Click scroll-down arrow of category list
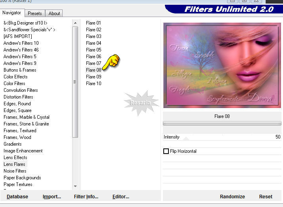Screen dimensions: 283x207 coord(75,186)
